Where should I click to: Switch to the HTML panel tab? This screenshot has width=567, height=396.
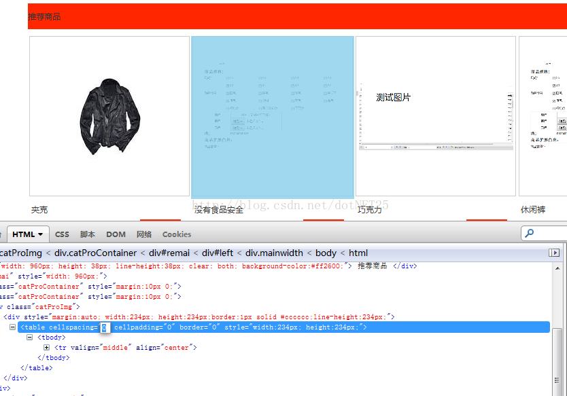(x=27, y=234)
